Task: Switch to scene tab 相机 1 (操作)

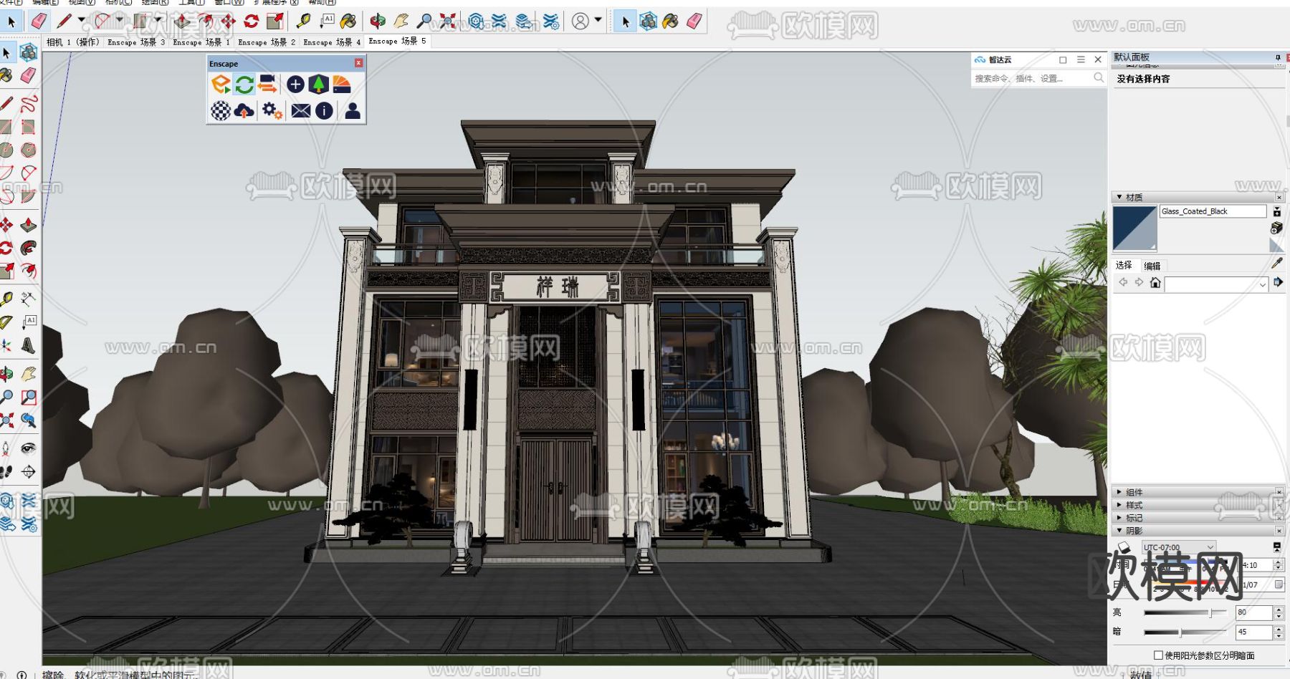Action: 73,42
